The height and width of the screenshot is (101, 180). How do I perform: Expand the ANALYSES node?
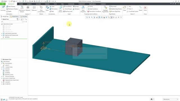click(x=2, y=82)
